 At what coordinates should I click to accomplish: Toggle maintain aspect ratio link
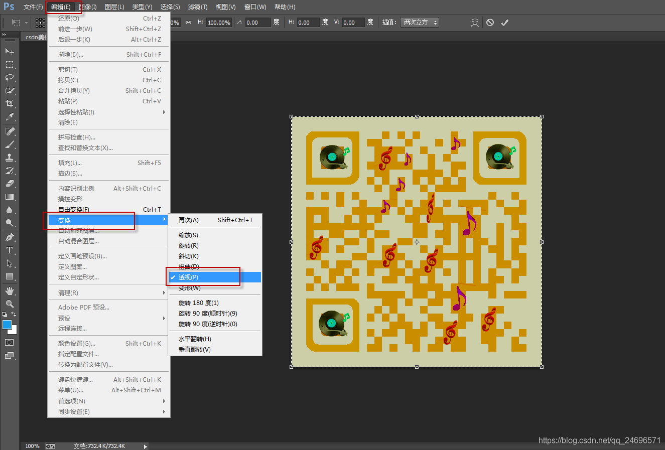[188, 23]
